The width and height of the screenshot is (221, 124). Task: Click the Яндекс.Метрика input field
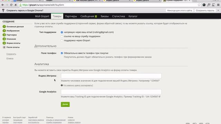(x=111, y=76)
